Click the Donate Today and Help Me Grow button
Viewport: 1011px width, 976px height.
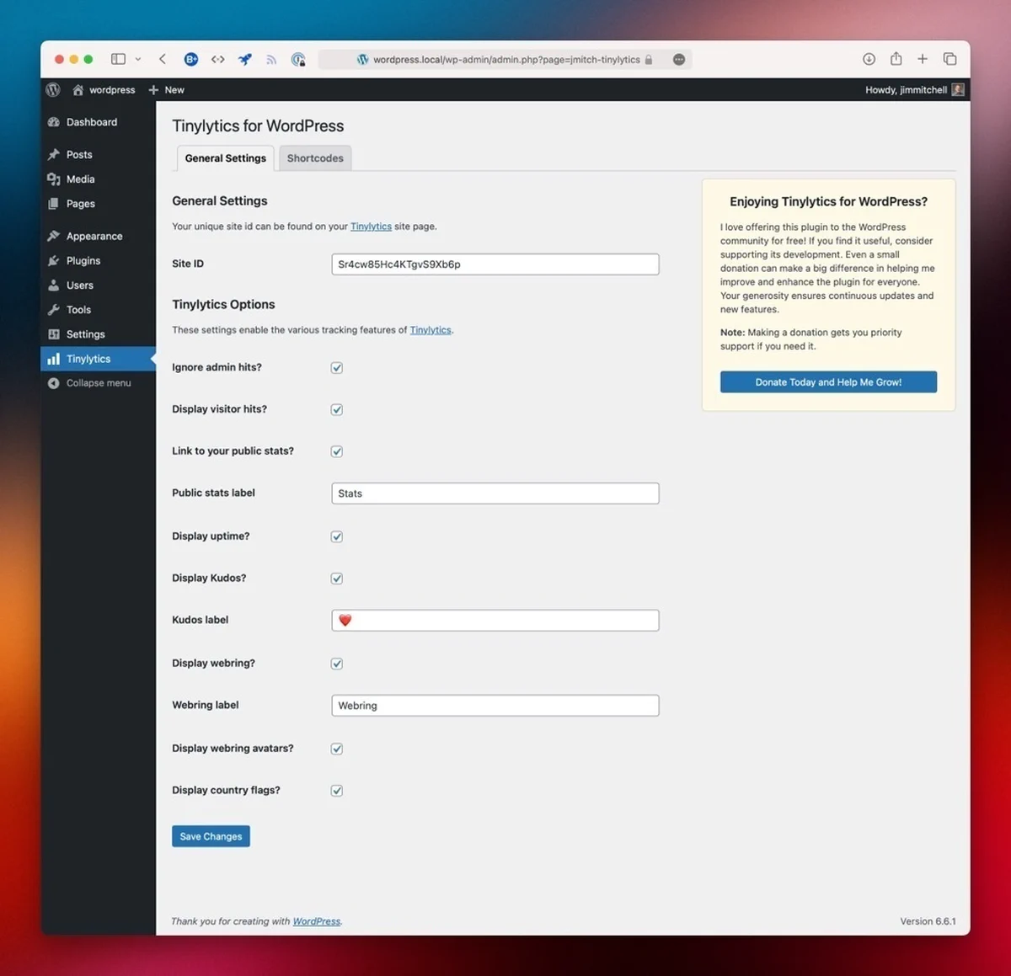[x=827, y=381]
